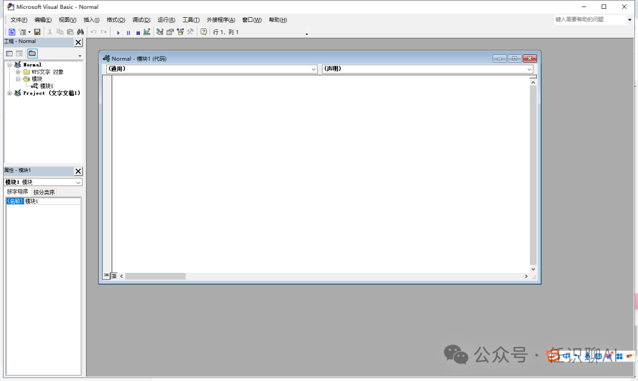Open the 窗口(W) menu
638x381 pixels.
pos(252,20)
